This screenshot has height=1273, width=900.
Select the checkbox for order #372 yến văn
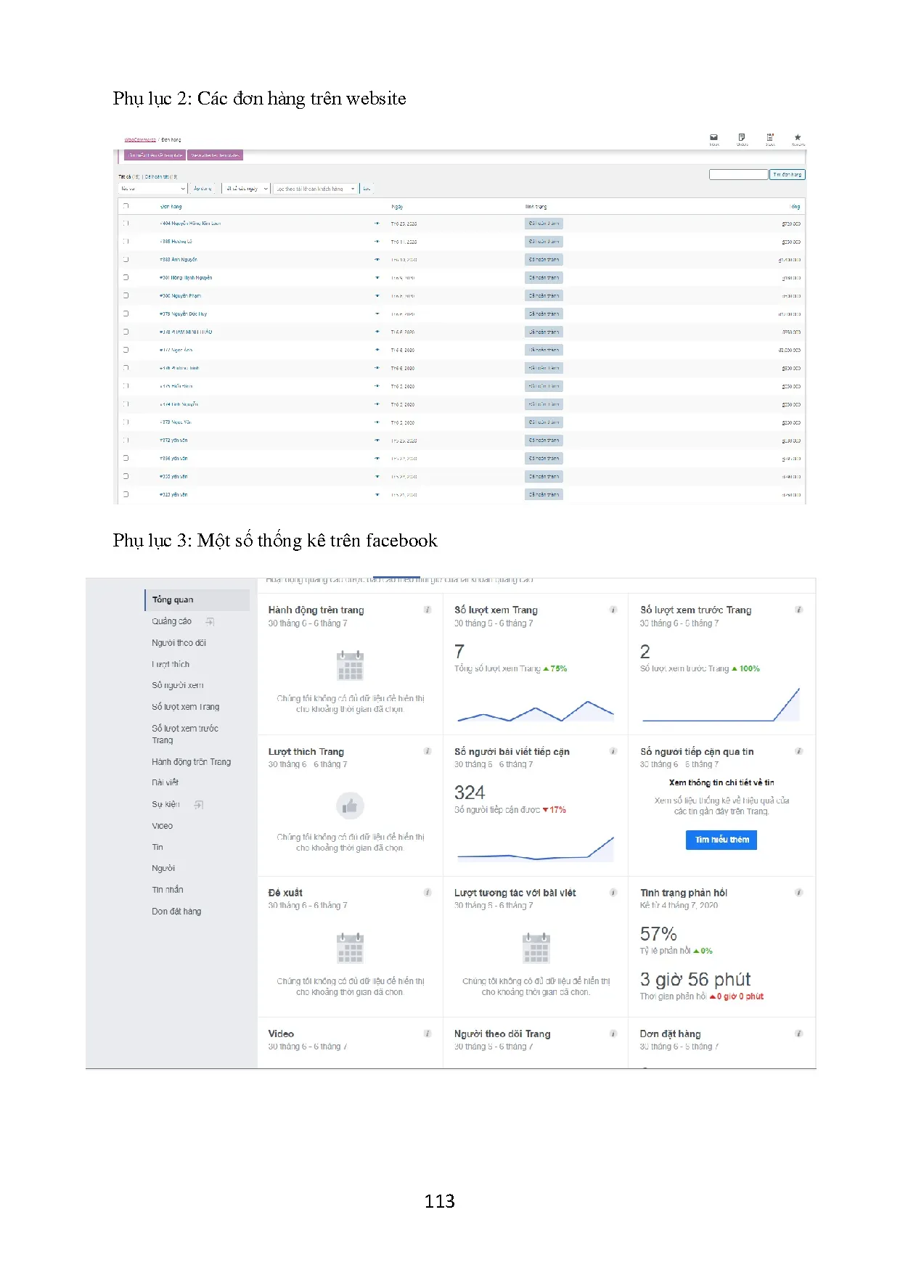[126, 440]
